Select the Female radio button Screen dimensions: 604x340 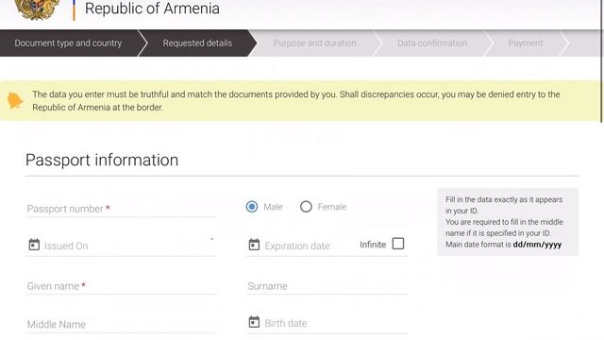point(306,207)
